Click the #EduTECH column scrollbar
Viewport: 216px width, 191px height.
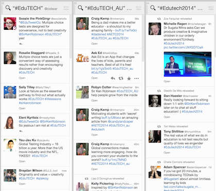point(70,36)
